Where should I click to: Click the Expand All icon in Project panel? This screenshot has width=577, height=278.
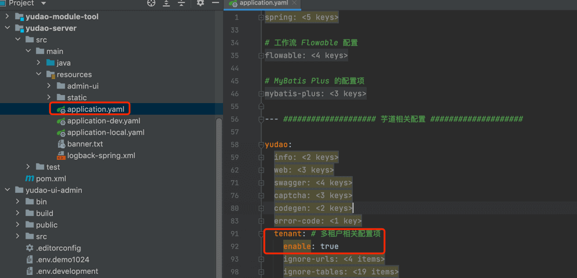[167, 3]
